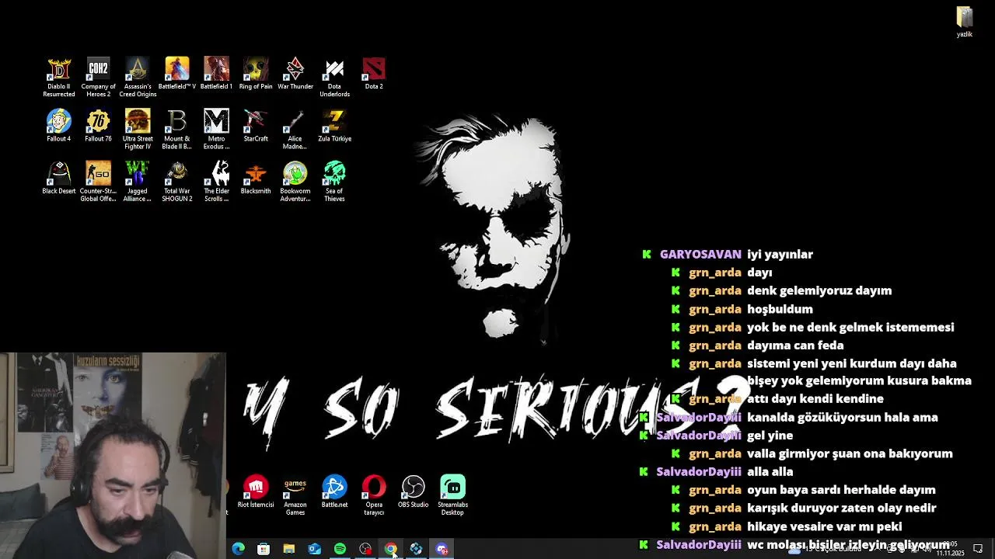995x559 pixels.
Task: Open the notification center icon
Action: pyautogui.click(x=978, y=549)
